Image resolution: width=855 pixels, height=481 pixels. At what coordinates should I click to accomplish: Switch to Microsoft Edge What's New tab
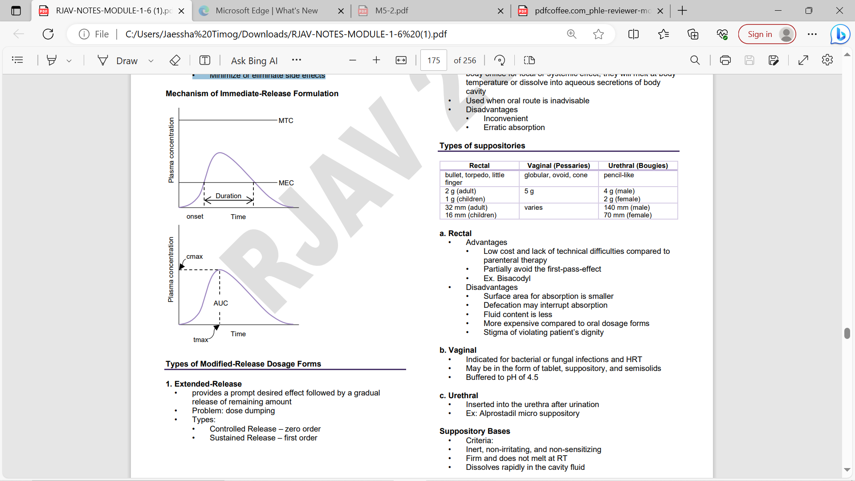266,11
